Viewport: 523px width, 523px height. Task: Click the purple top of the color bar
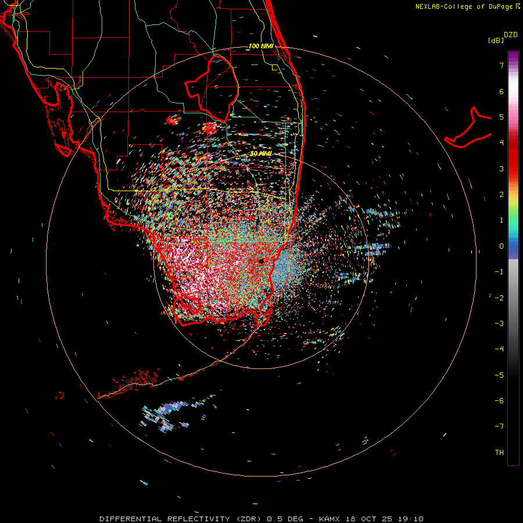pos(513,57)
